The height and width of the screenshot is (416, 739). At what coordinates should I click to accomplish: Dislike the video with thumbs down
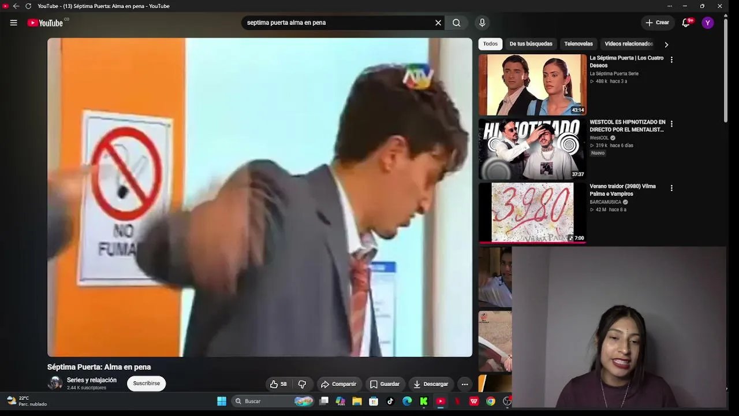[x=302, y=384]
